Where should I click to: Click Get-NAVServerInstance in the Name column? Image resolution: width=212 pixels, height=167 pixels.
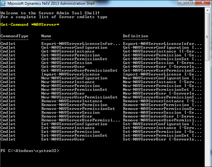[x=68, y=51]
